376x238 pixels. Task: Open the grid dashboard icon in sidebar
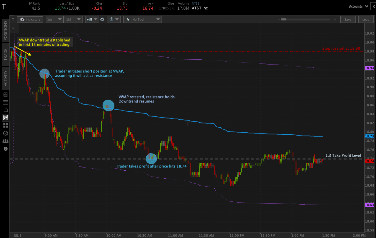pyautogui.click(x=5, y=125)
